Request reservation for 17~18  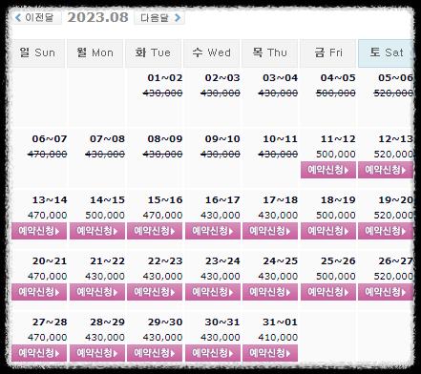tap(270, 231)
